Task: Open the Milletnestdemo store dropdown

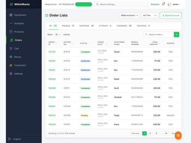Action: click(x=129, y=15)
